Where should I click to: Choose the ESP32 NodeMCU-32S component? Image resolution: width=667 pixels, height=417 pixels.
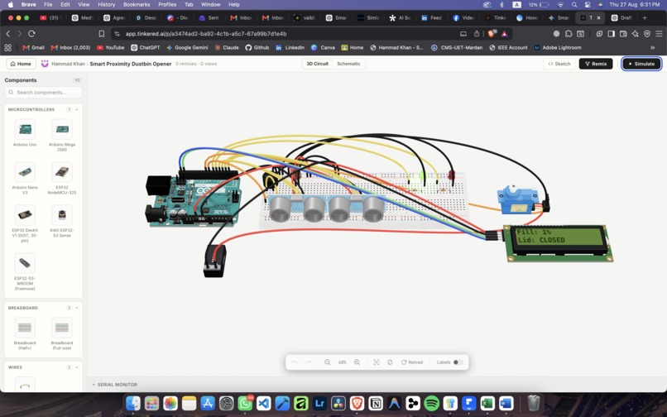point(62,178)
